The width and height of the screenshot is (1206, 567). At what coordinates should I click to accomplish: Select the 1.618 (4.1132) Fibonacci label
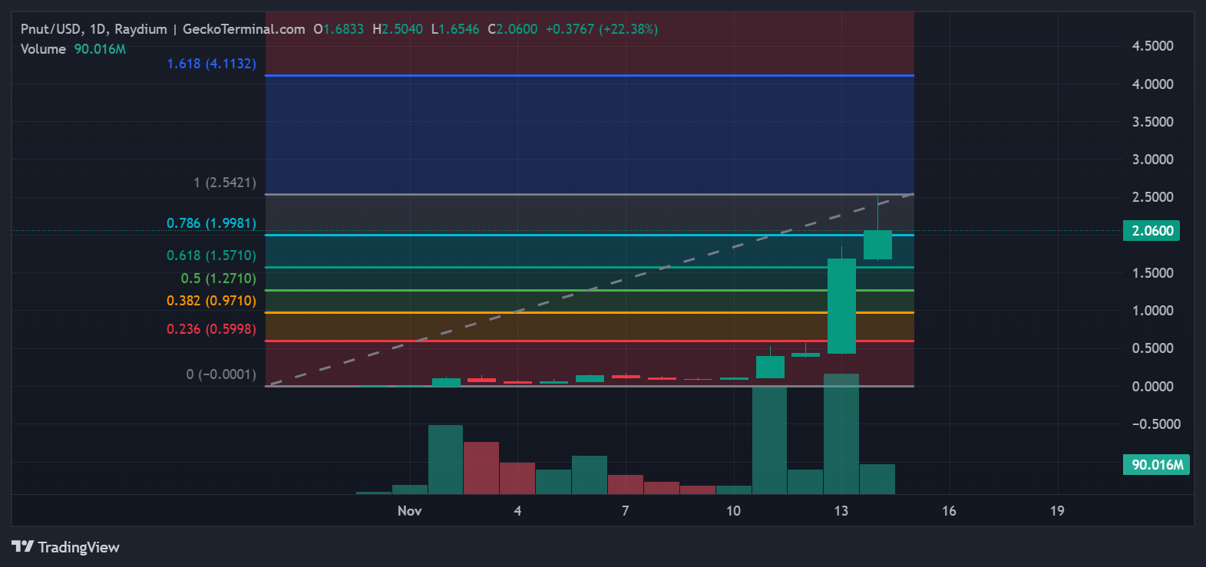pos(212,64)
